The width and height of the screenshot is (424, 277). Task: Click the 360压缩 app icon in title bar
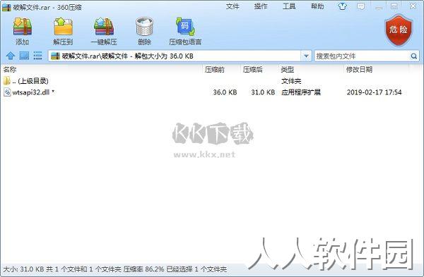[6, 7]
